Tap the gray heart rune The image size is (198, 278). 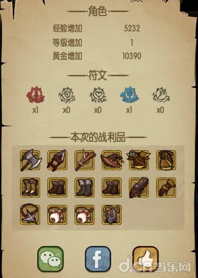(98, 95)
